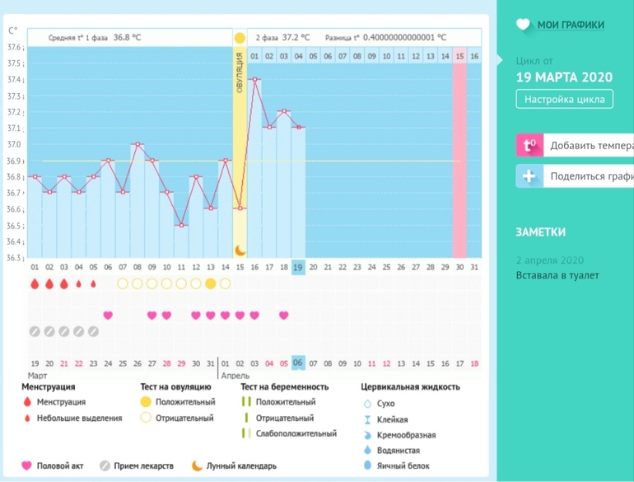Click the 37.4 temperature point on day 16
634x482 pixels.
(x=254, y=79)
